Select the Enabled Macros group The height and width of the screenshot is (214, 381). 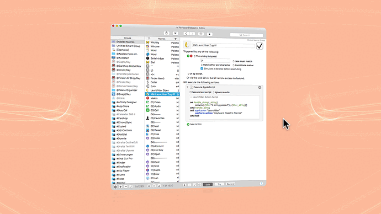point(128,42)
